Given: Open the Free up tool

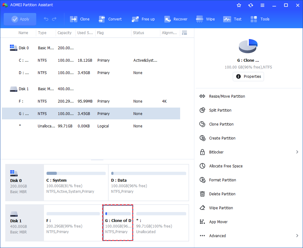Looking at the screenshot, I should [143, 19].
